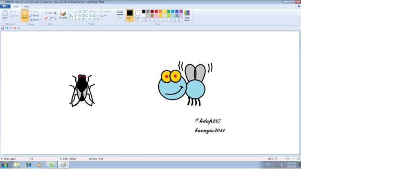Switch to the View ribbon tab

click(x=27, y=7)
